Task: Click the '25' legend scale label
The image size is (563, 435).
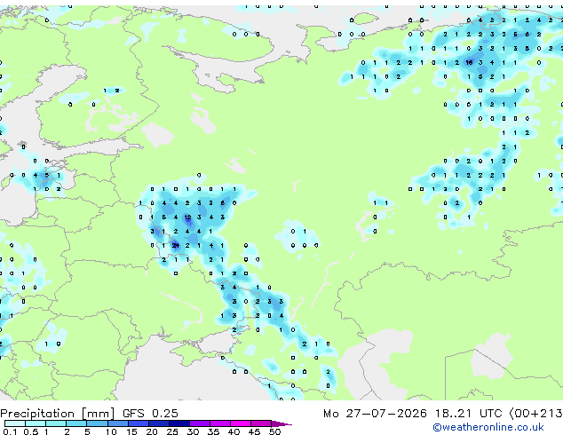Action: 172,431
